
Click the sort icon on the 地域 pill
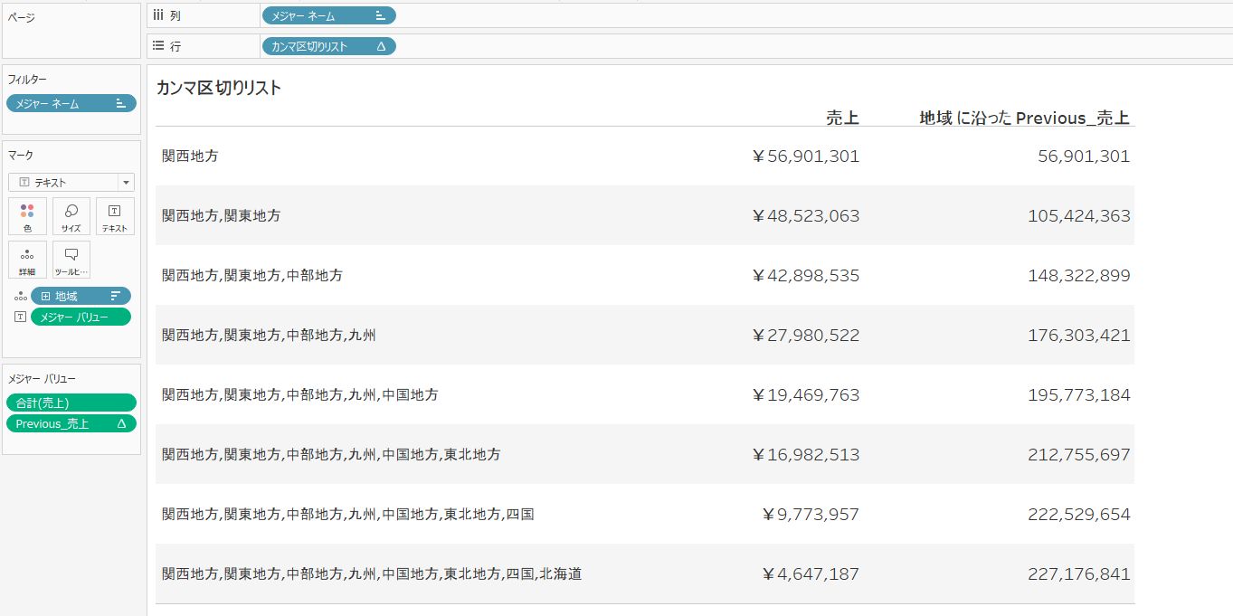(116, 296)
